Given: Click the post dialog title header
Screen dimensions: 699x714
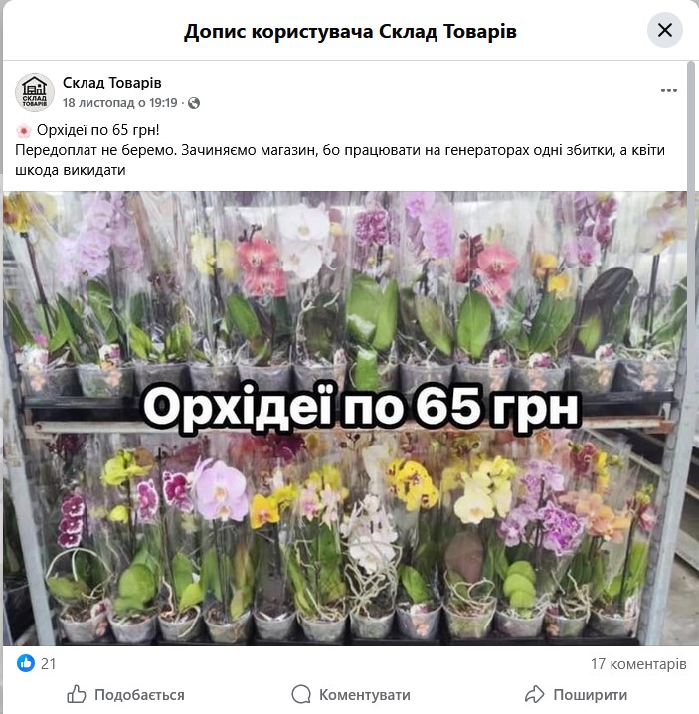Looking at the screenshot, I should [350, 31].
